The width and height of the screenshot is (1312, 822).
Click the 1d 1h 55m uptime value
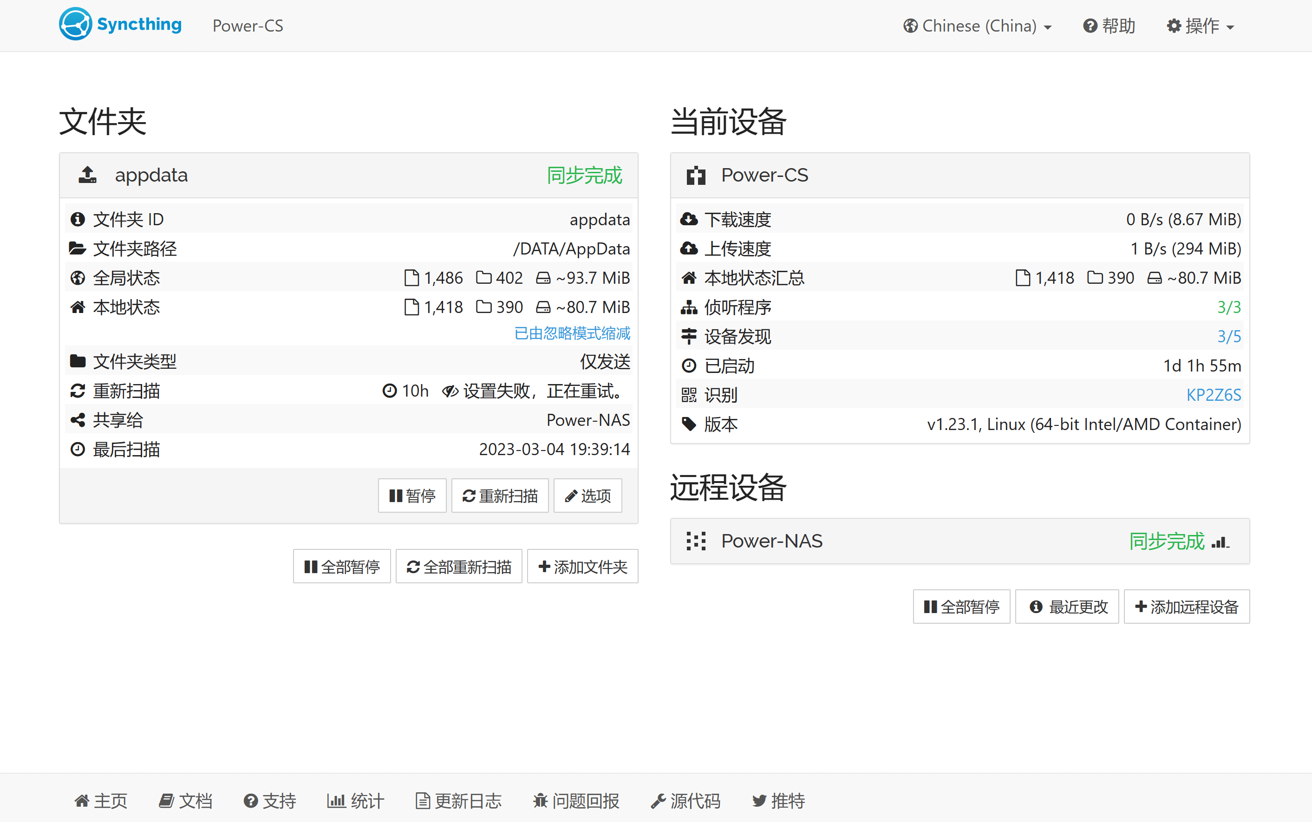click(x=1202, y=365)
